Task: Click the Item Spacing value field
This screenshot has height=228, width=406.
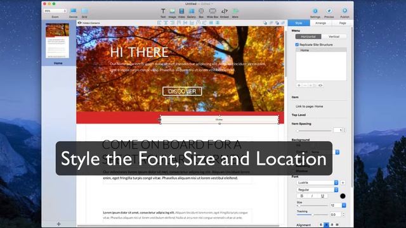Action: click(x=338, y=130)
